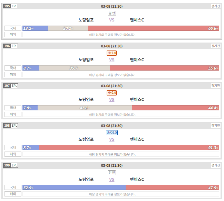Click the 52.5% blue bar segment

74,188
